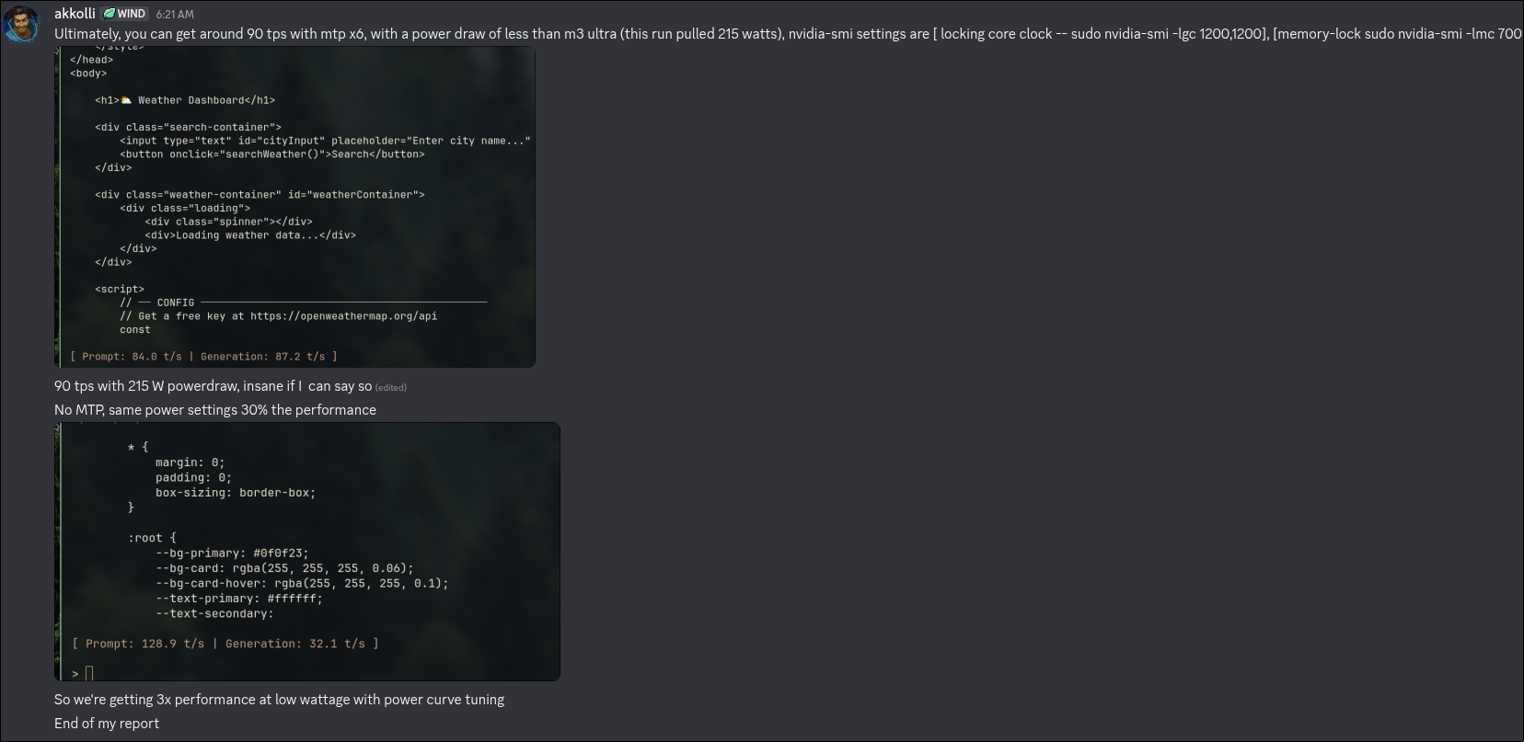The height and width of the screenshot is (742, 1524).
Task: Click the '3x performance at low wattage' message
Action: pyautogui.click(x=279, y=700)
